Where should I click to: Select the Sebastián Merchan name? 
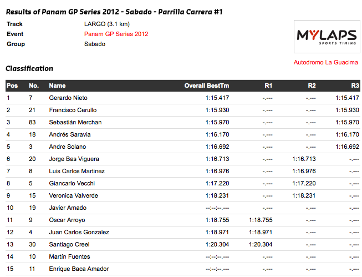(75, 122)
